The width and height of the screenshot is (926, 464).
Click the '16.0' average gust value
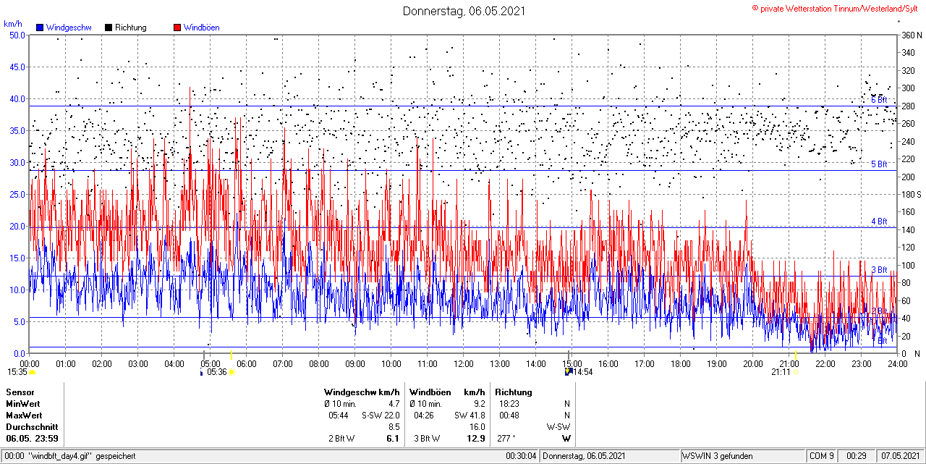coord(477,427)
